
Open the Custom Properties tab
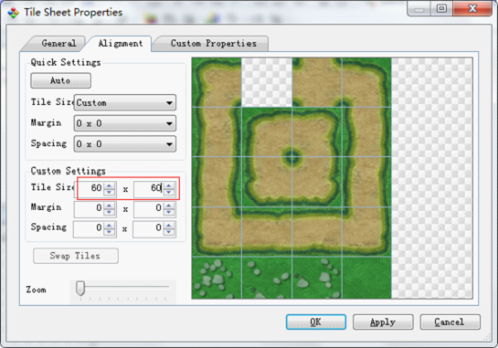[213, 43]
